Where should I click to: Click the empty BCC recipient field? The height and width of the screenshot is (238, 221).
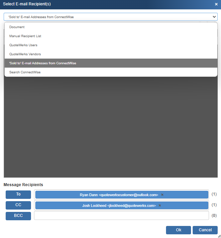(x=121, y=215)
